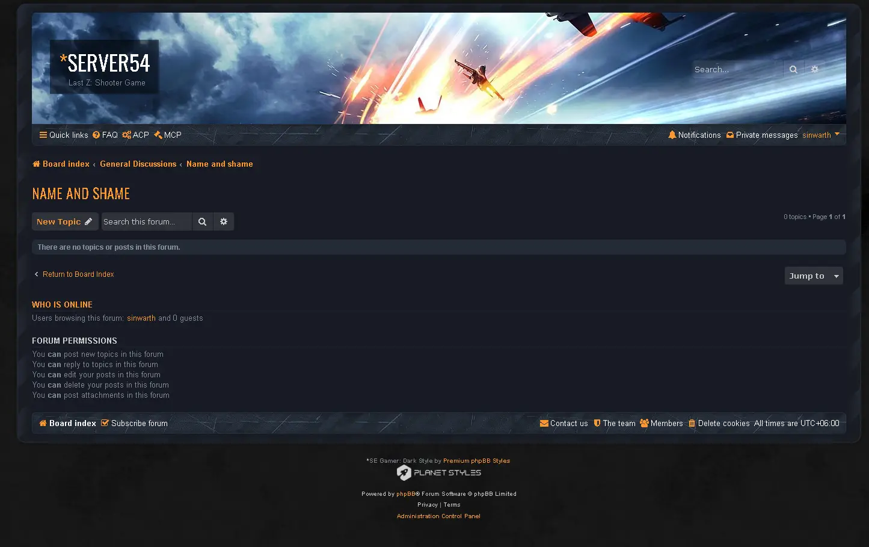Screen dimensions: 869x547
Task: Open the Terms link
Action: [x=452, y=505]
